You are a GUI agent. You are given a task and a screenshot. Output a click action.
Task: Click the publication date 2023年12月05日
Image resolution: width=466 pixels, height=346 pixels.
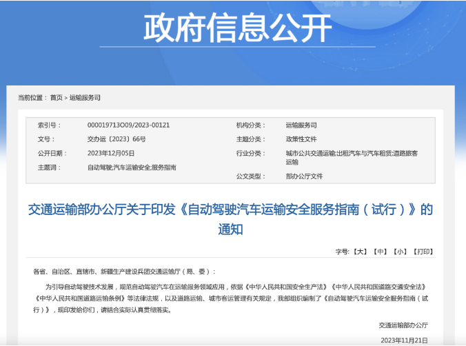(x=111, y=153)
